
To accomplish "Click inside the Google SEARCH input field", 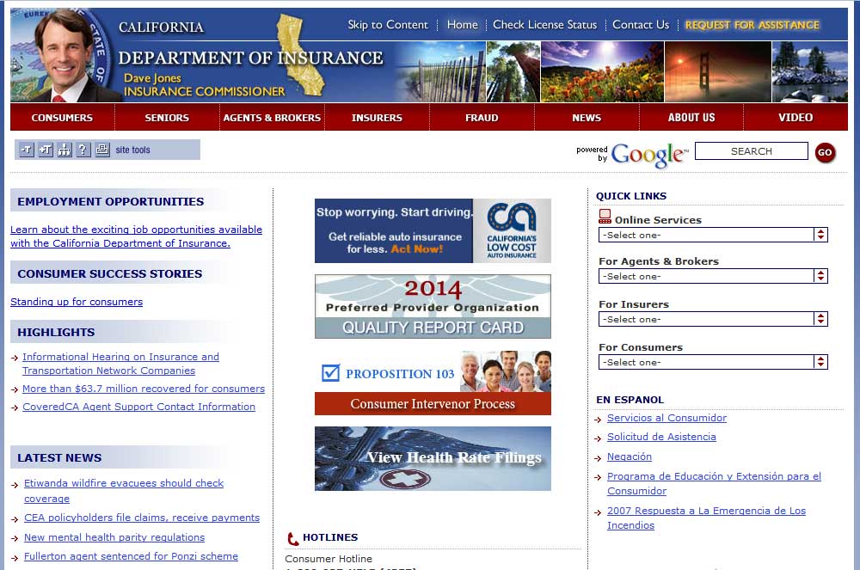I will coord(752,151).
